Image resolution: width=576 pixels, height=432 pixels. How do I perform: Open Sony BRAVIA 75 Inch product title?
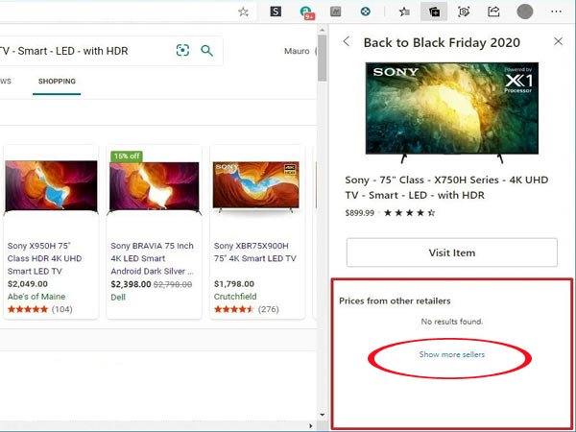152,258
